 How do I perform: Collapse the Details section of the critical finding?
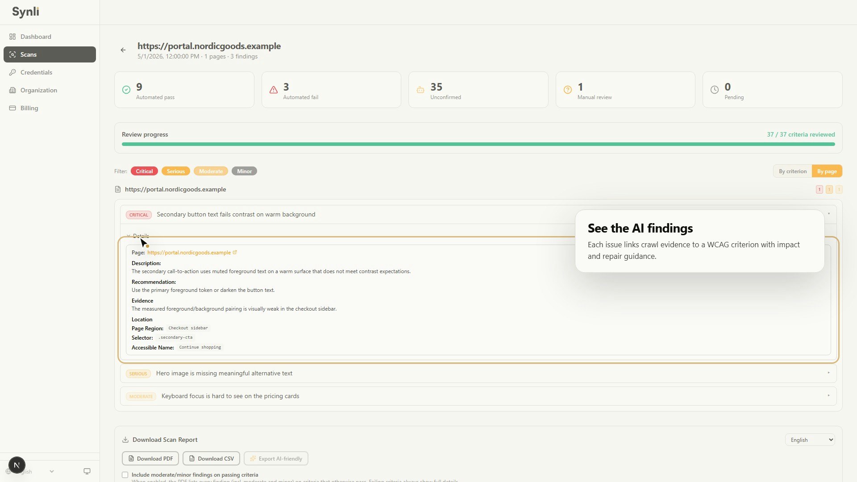[x=137, y=236]
